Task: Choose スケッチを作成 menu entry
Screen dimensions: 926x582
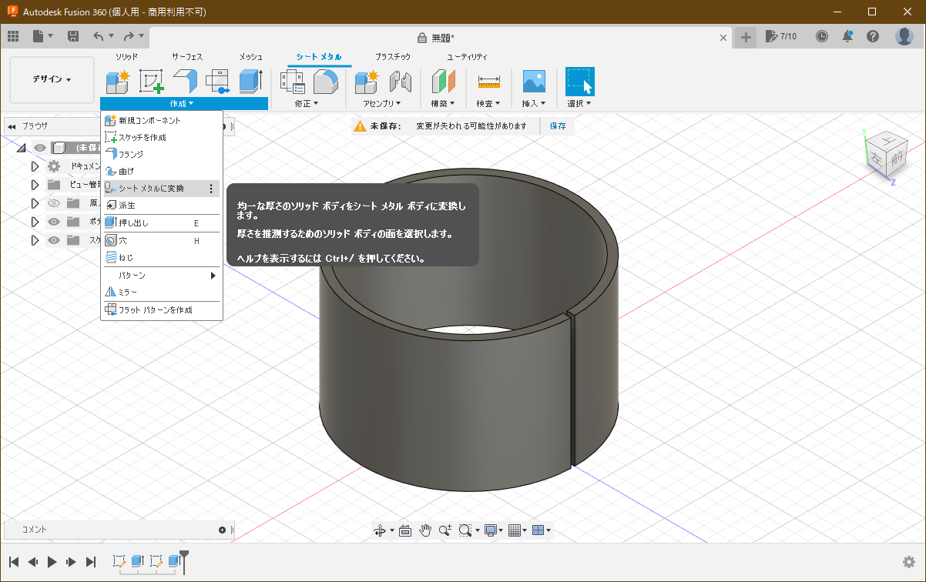Action: pos(162,137)
